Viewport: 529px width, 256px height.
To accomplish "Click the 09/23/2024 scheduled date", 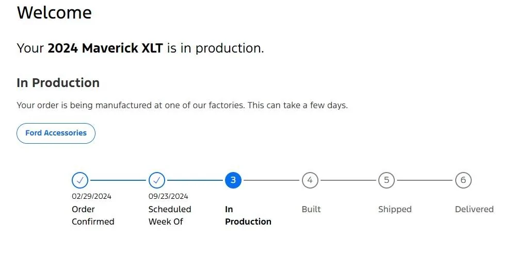I will [168, 196].
